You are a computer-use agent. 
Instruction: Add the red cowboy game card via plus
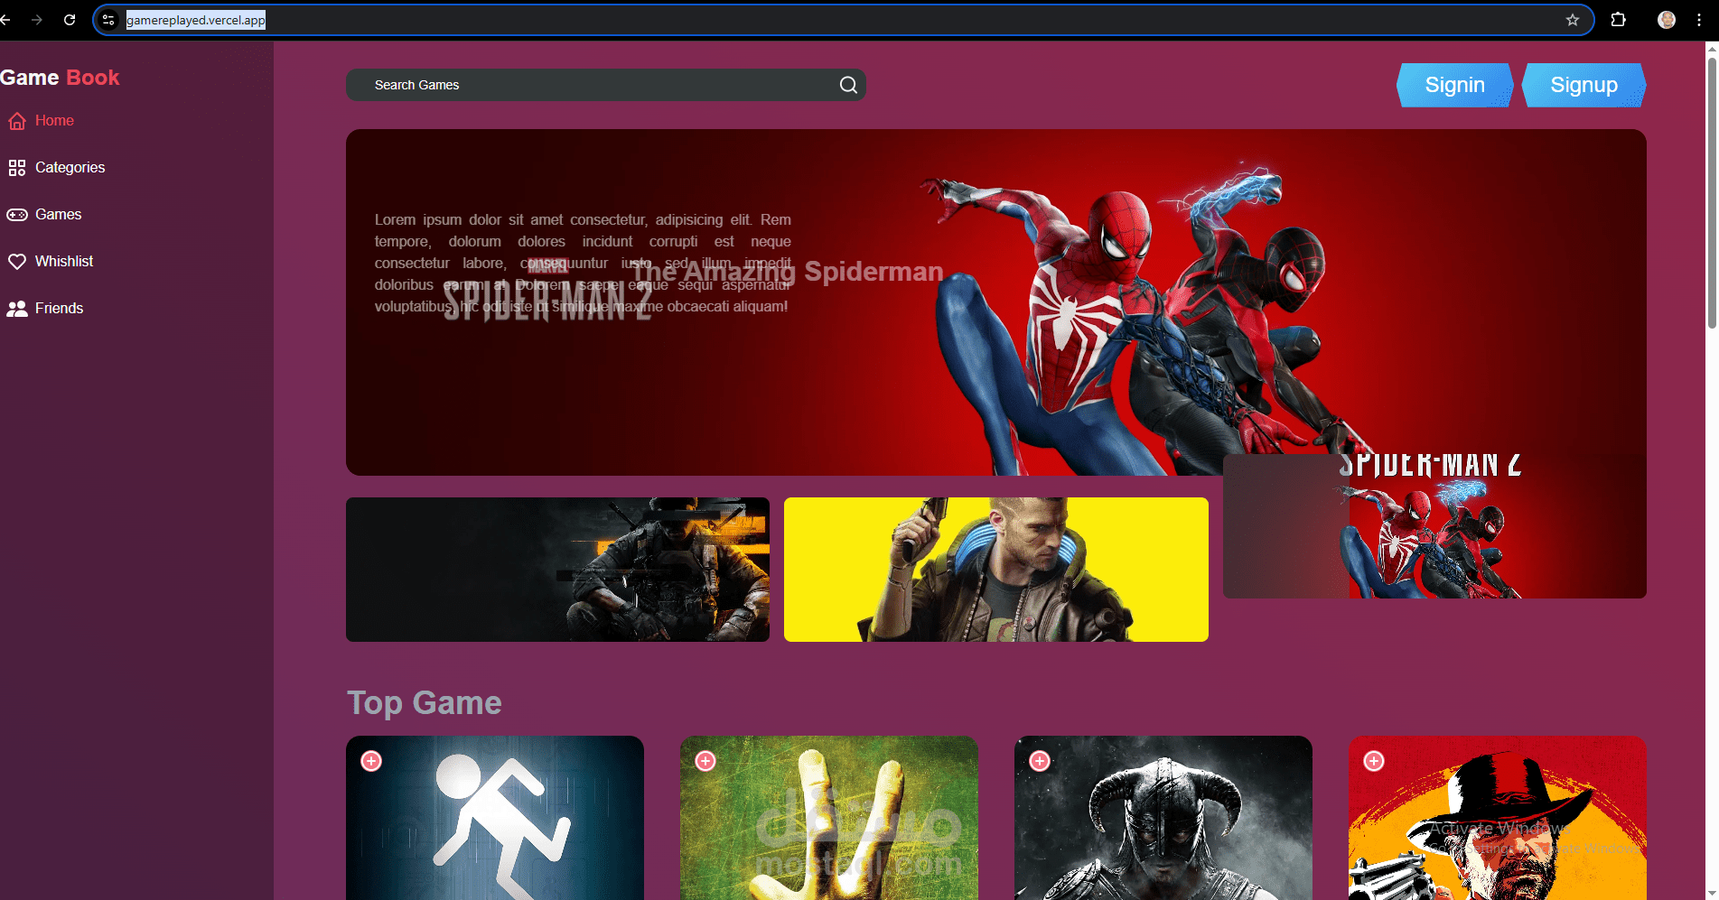[x=1374, y=761]
